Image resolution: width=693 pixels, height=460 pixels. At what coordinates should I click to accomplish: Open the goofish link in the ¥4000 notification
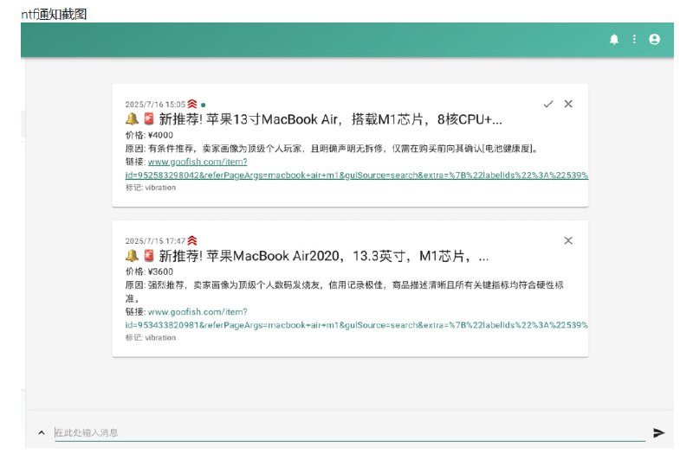(357, 169)
